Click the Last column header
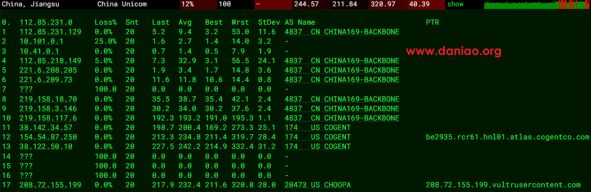This screenshot has width=591, height=192. (x=161, y=22)
